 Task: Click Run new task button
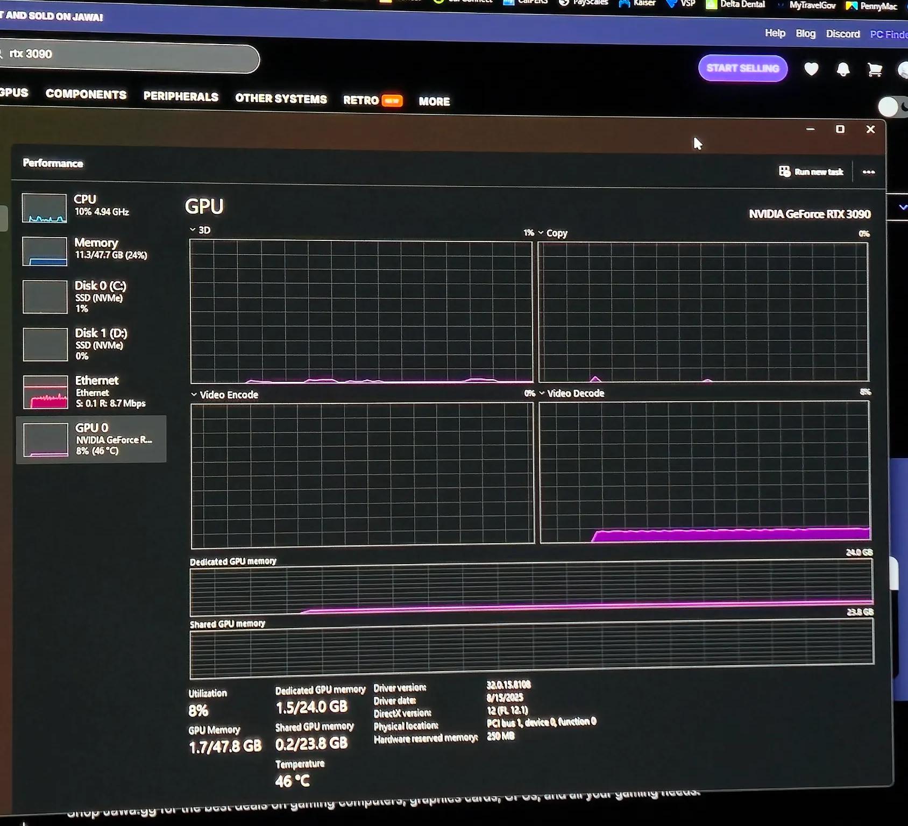(811, 172)
